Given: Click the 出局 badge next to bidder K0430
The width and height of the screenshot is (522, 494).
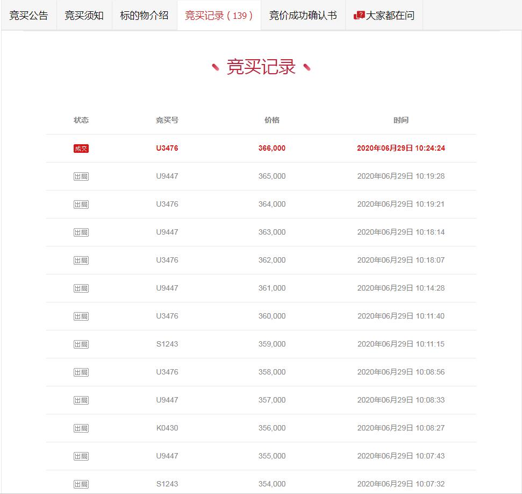Looking at the screenshot, I should pyautogui.click(x=81, y=428).
